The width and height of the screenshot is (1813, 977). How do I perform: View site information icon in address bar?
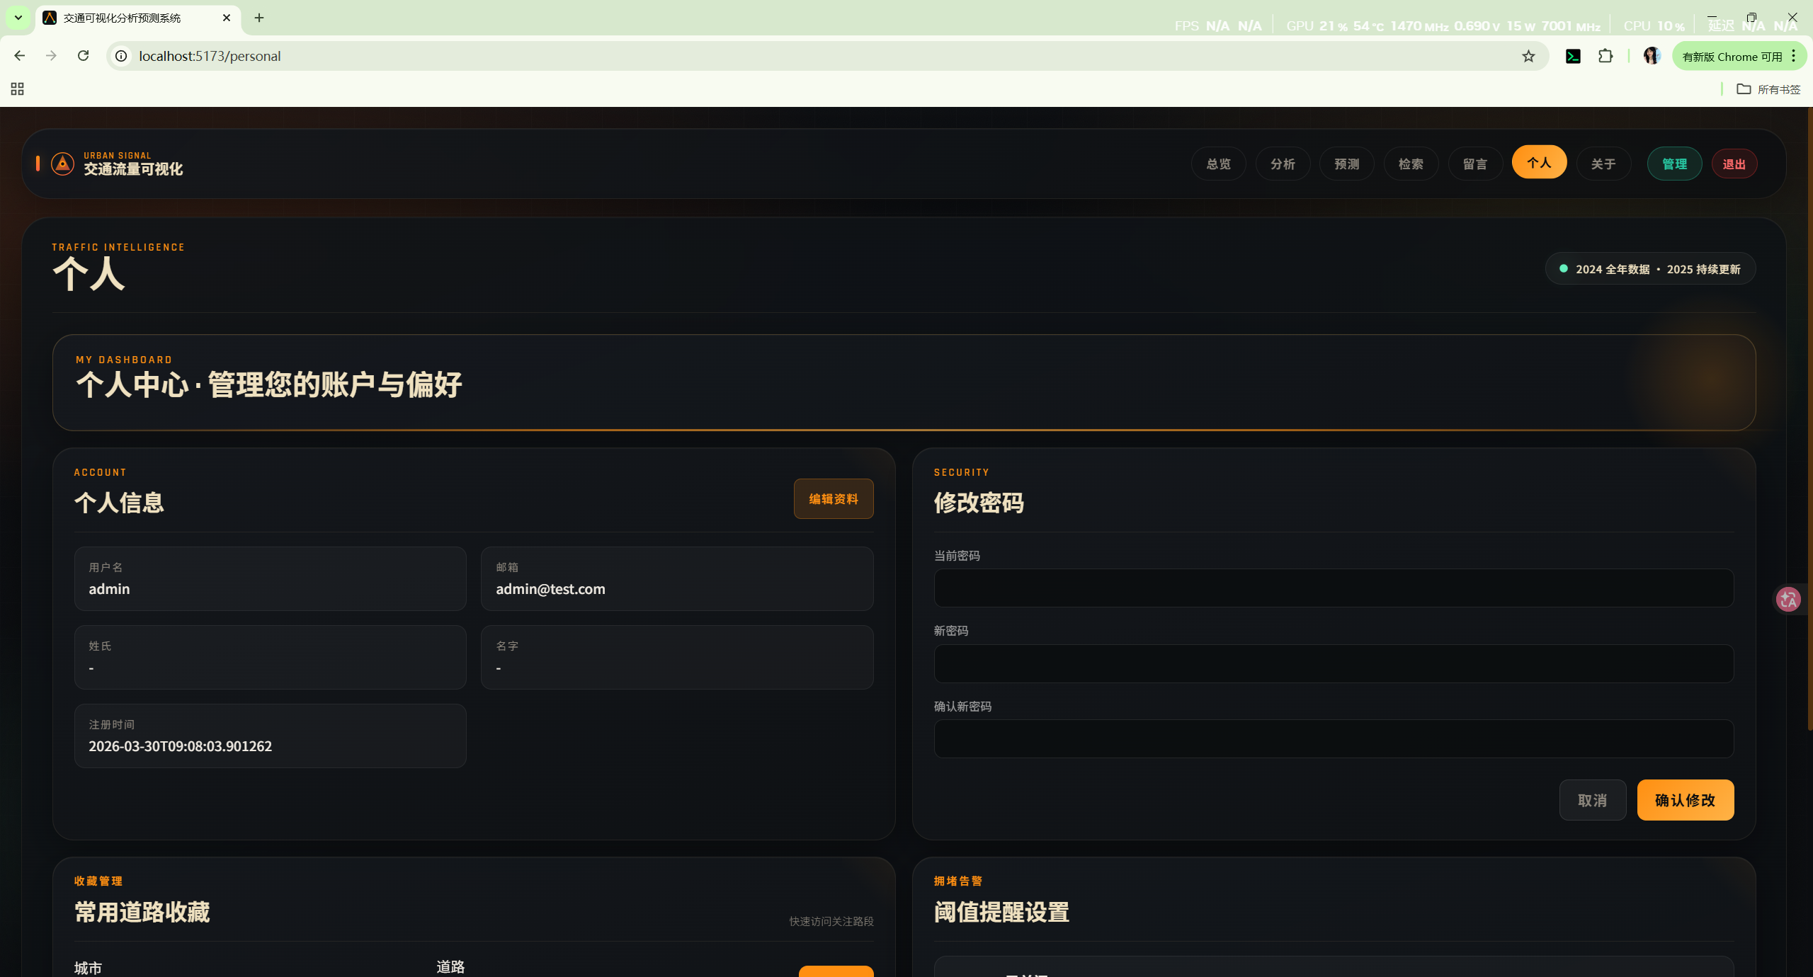(122, 56)
